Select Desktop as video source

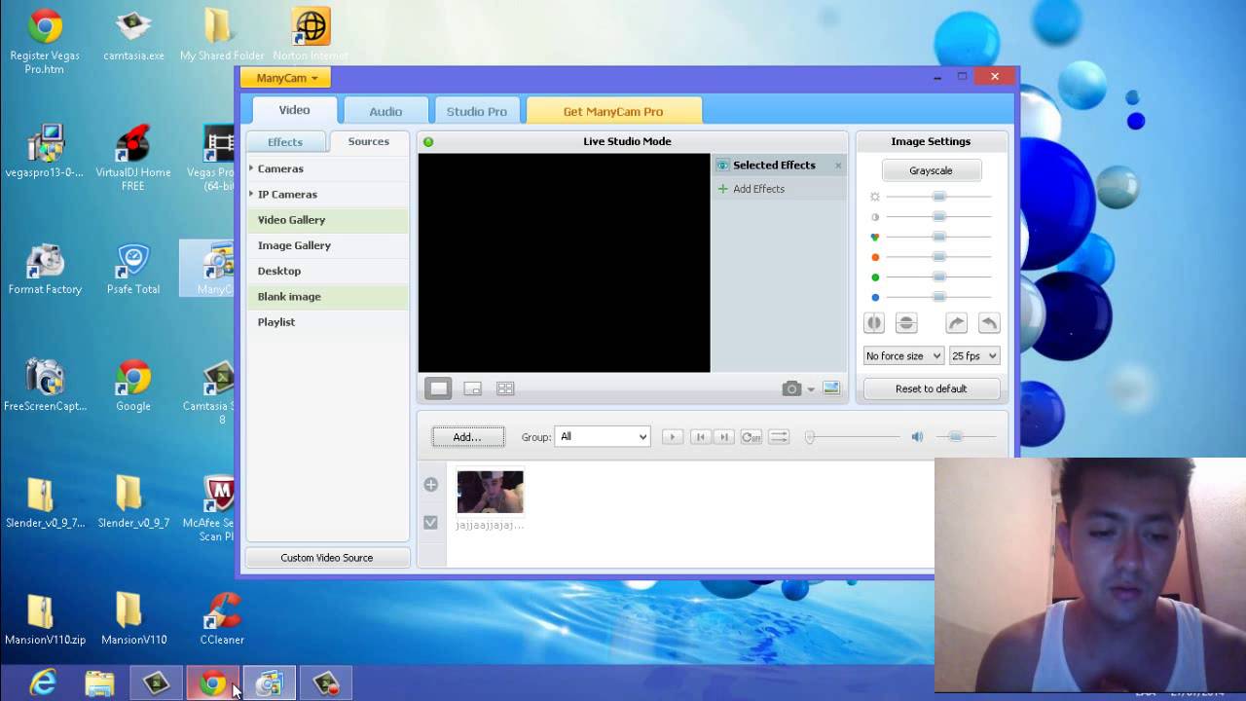point(328,271)
